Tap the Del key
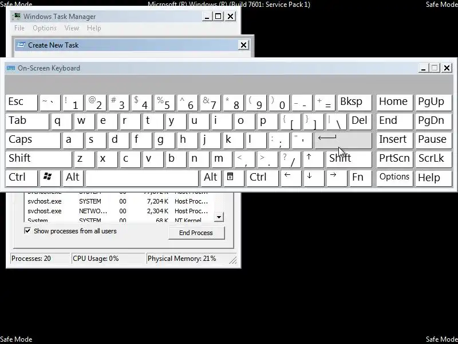This screenshot has height=344, width=458. coord(361,122)
